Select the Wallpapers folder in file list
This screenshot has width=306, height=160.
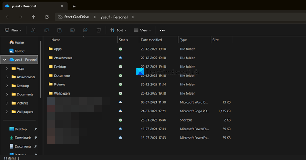pos(59,93)
